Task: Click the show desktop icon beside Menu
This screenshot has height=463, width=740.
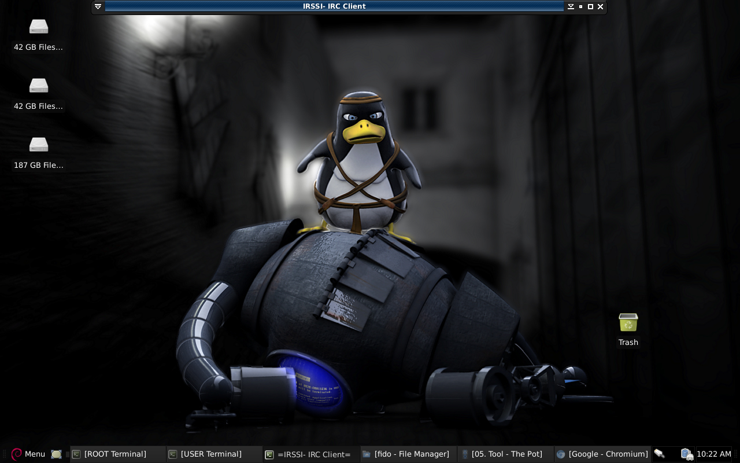Action: [x=56, y=454]
